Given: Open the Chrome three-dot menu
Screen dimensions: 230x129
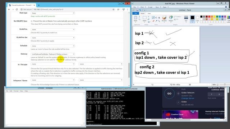Looking at the screenshot, I should (x=128, y=9).
